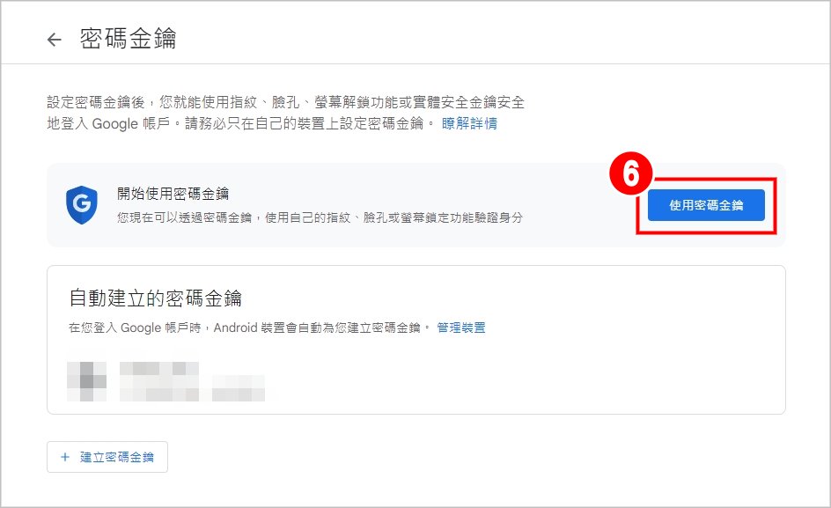Click the blurred device detail text

click(x=192, y=392)
